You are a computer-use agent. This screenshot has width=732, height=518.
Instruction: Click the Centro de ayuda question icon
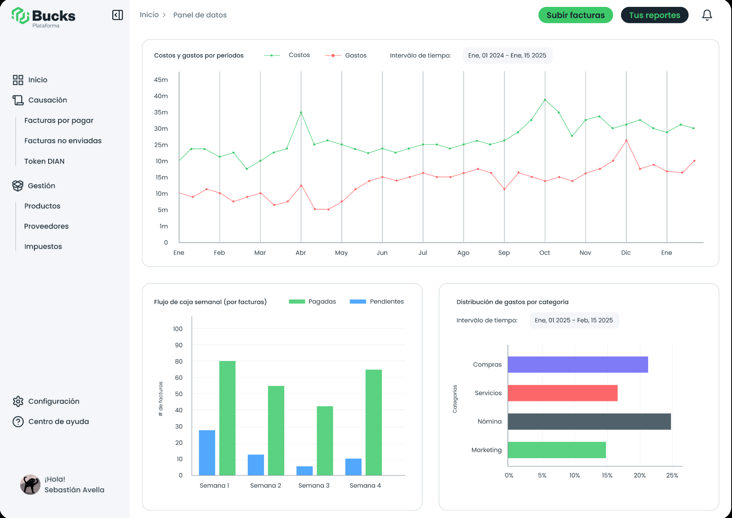point(18,422)
